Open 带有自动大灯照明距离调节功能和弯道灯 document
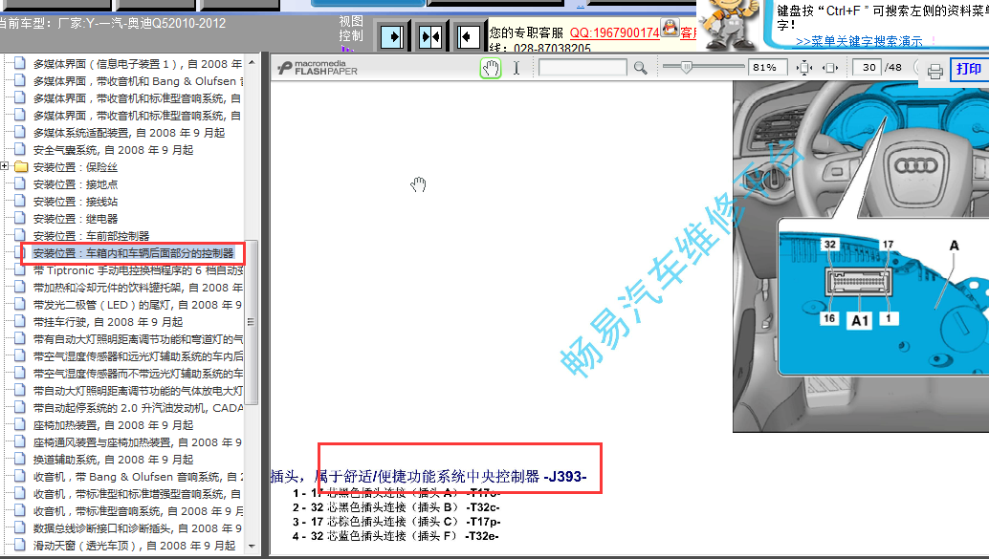 point(138,339)
